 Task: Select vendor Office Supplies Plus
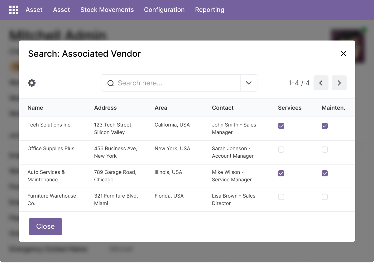(x=51, y=148)
